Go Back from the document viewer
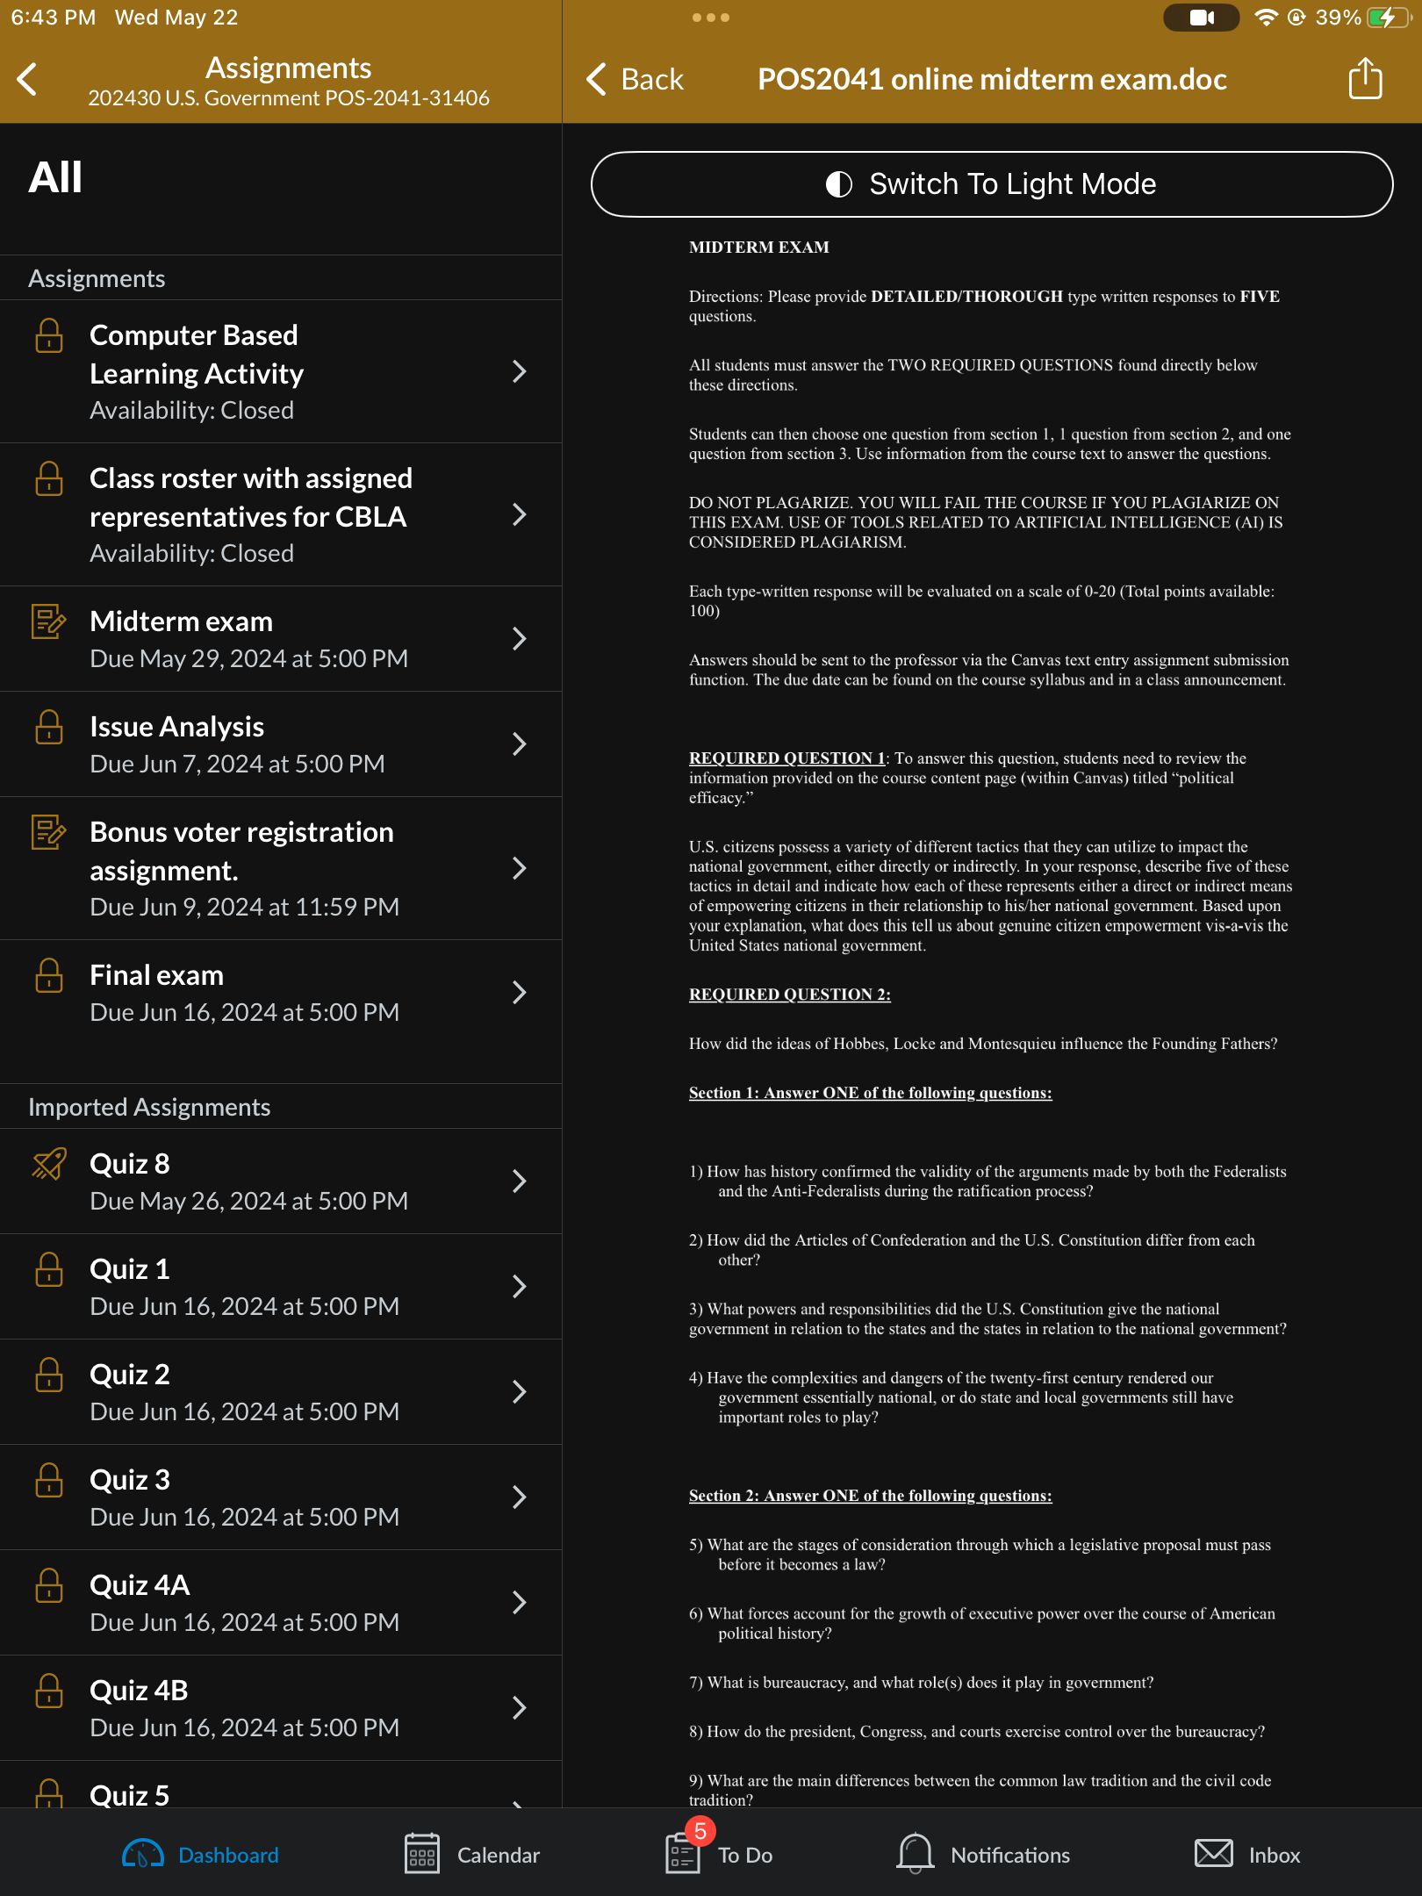This screenshot has height=1896, width=1422. (636, 79)
